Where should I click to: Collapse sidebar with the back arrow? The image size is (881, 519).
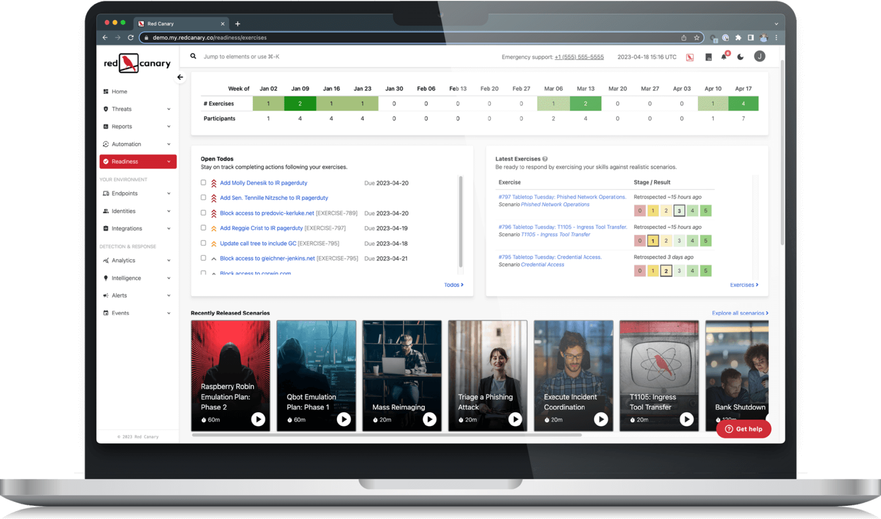pos(180,77)
